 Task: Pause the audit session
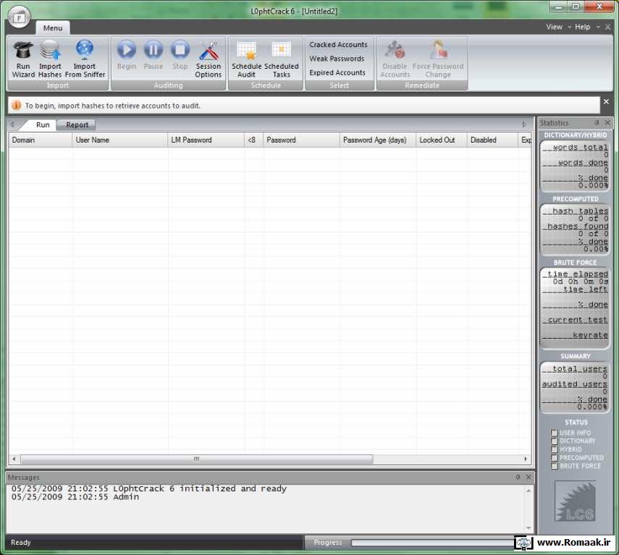click(153, 55)
